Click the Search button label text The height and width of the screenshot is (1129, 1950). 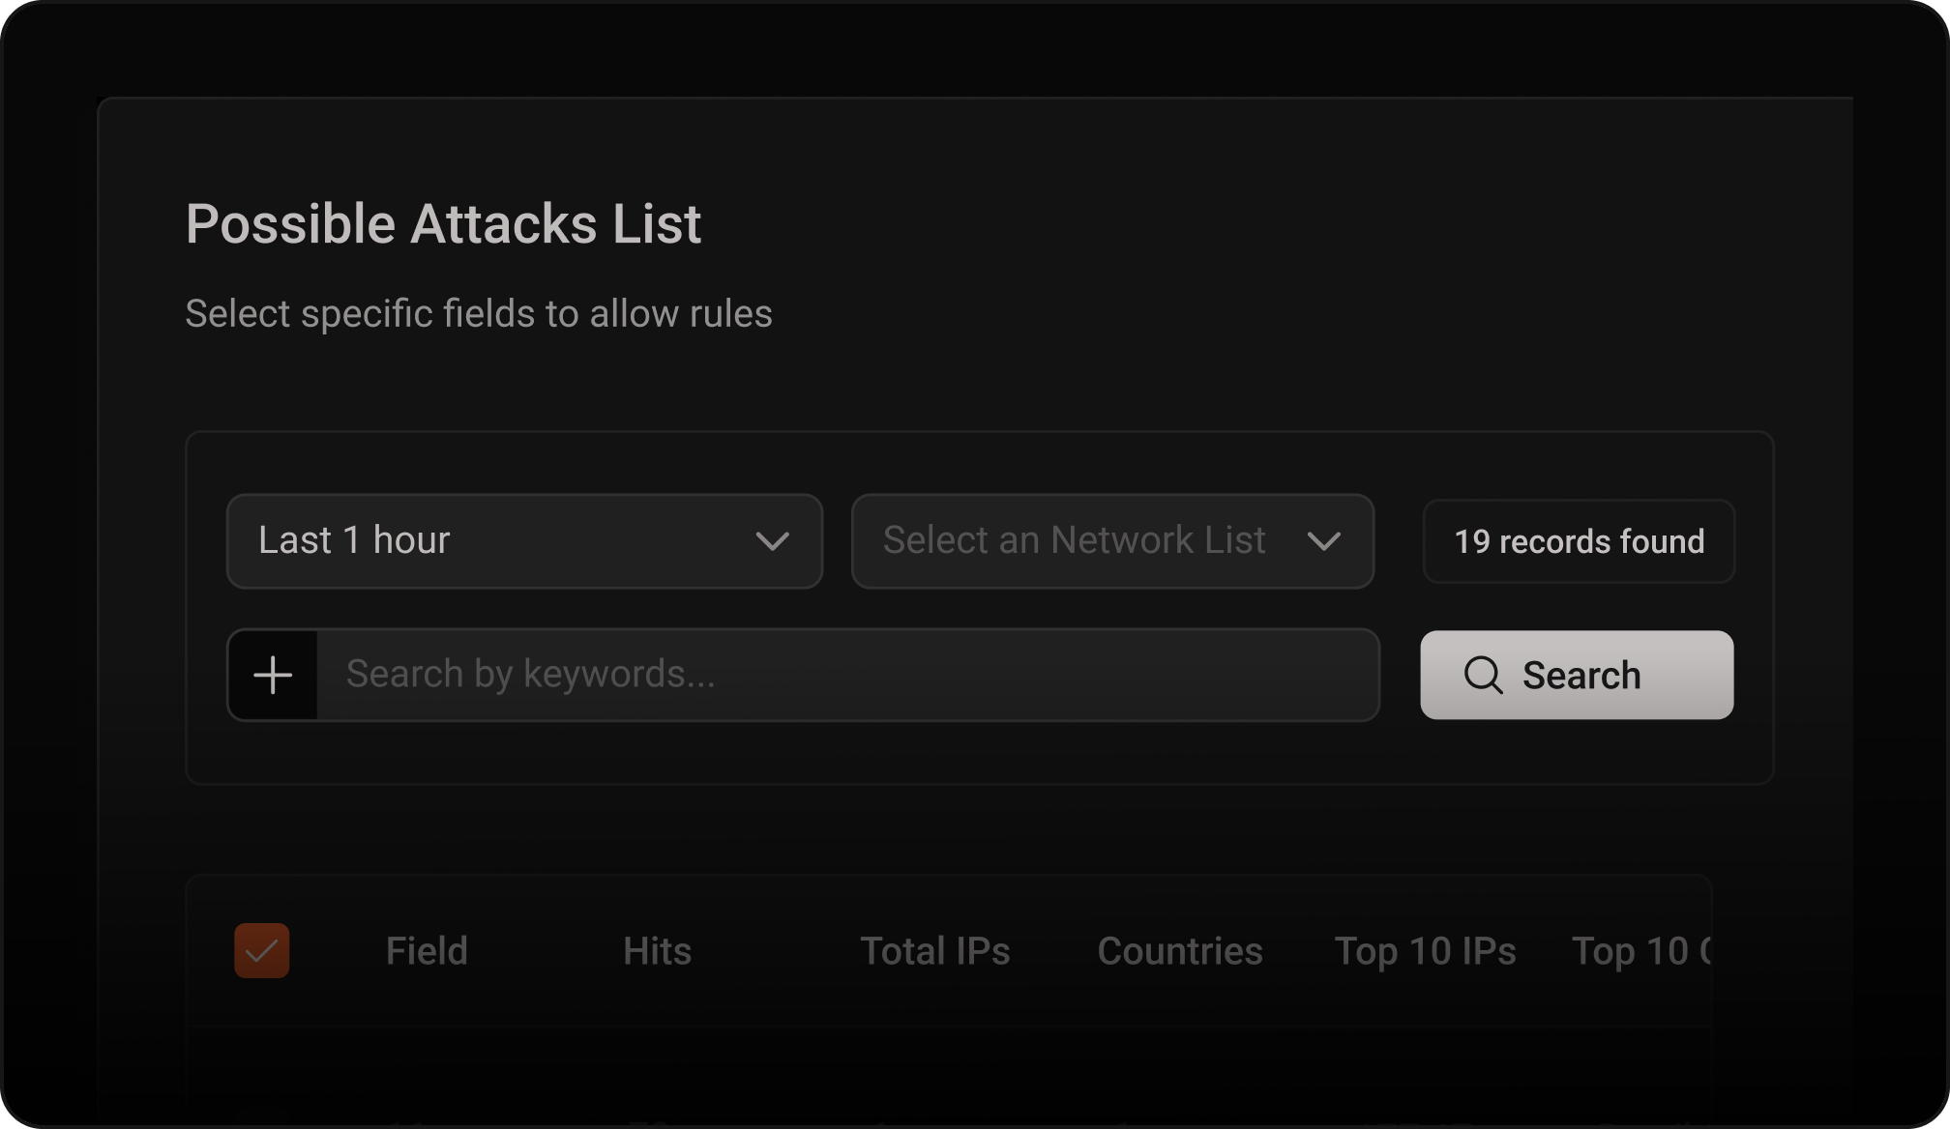(x=1581, y=676)
